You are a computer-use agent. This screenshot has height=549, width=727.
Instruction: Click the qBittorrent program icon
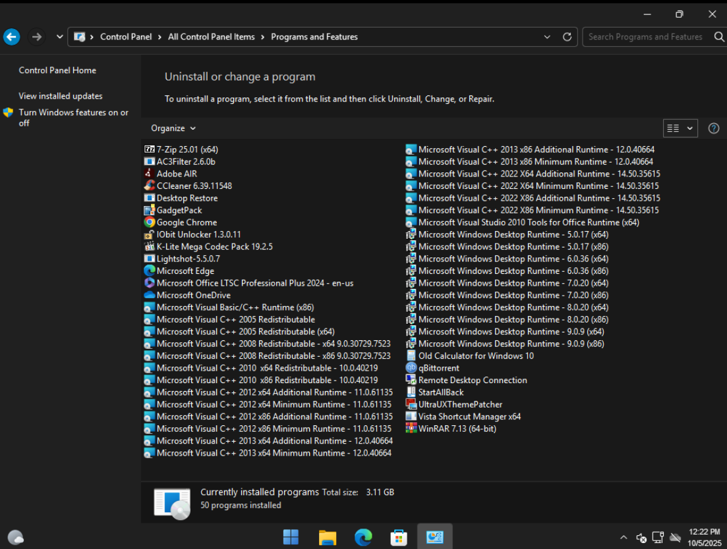tap(411, 368)
